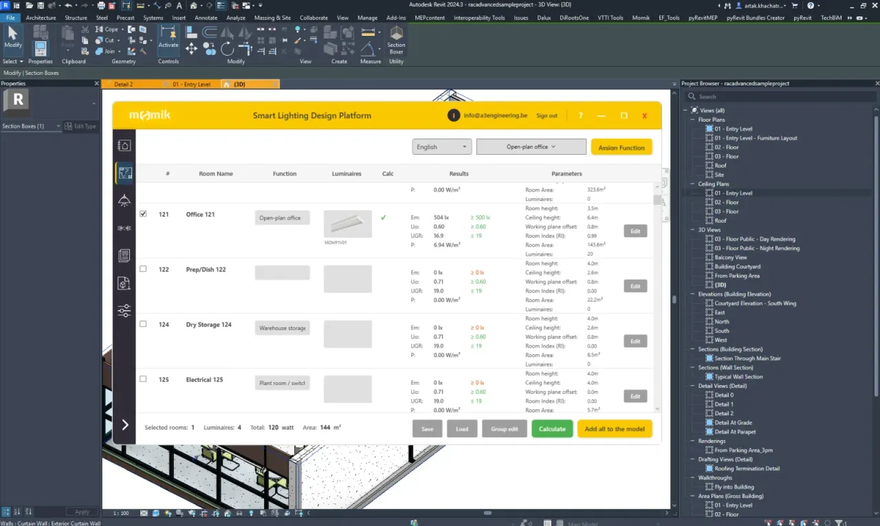Collapse the Elevations (Building Elevation) node
The image size is (880, 526).
(693, 294)
